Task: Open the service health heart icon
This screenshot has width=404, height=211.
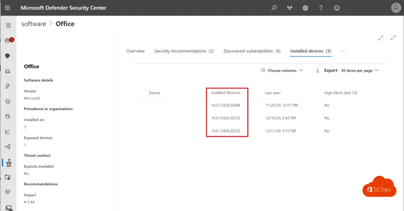Action: (8, 192)
